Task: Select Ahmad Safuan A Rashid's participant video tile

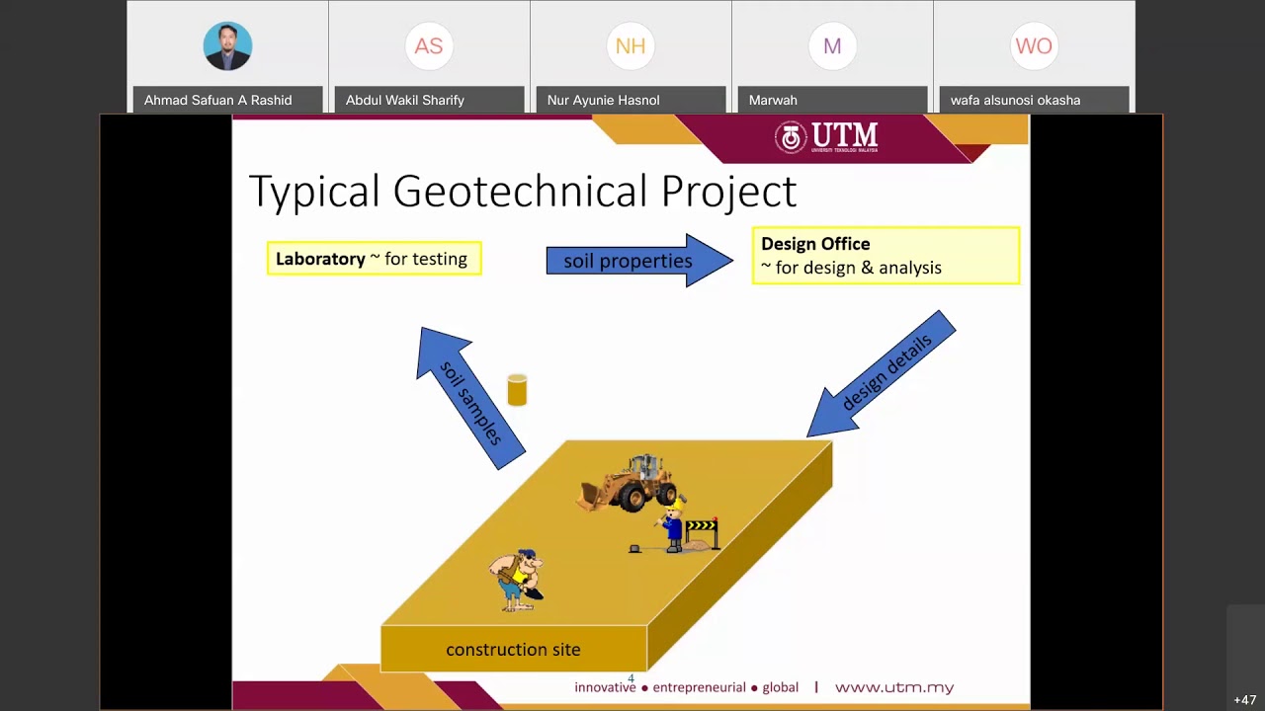Action: (227, 55)
